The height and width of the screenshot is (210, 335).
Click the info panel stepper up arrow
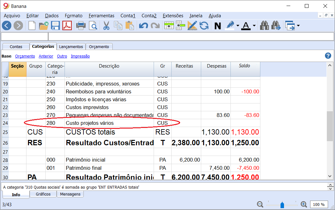pyautogui.click(x=330, y=185)
